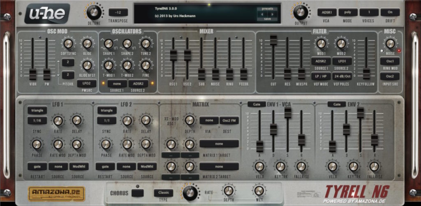Click the Noise knob in Misc
Screen dimensions: 421x206
390,44
